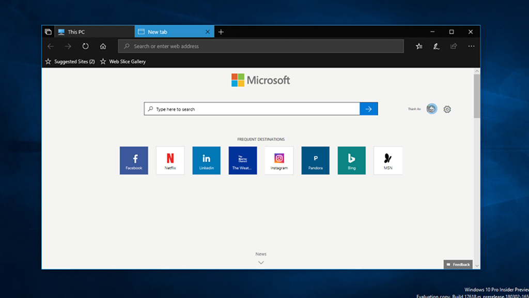Focus the Search or enter web address bar
Image resolution: width=529 pixels, height=298 pixels.
[261, 46]
